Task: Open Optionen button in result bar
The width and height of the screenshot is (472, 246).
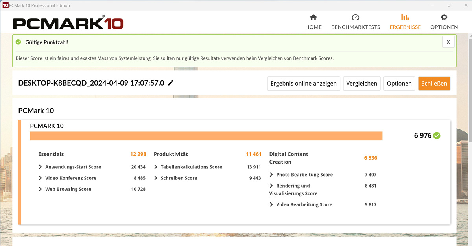Action: click(x=399, y=83)
